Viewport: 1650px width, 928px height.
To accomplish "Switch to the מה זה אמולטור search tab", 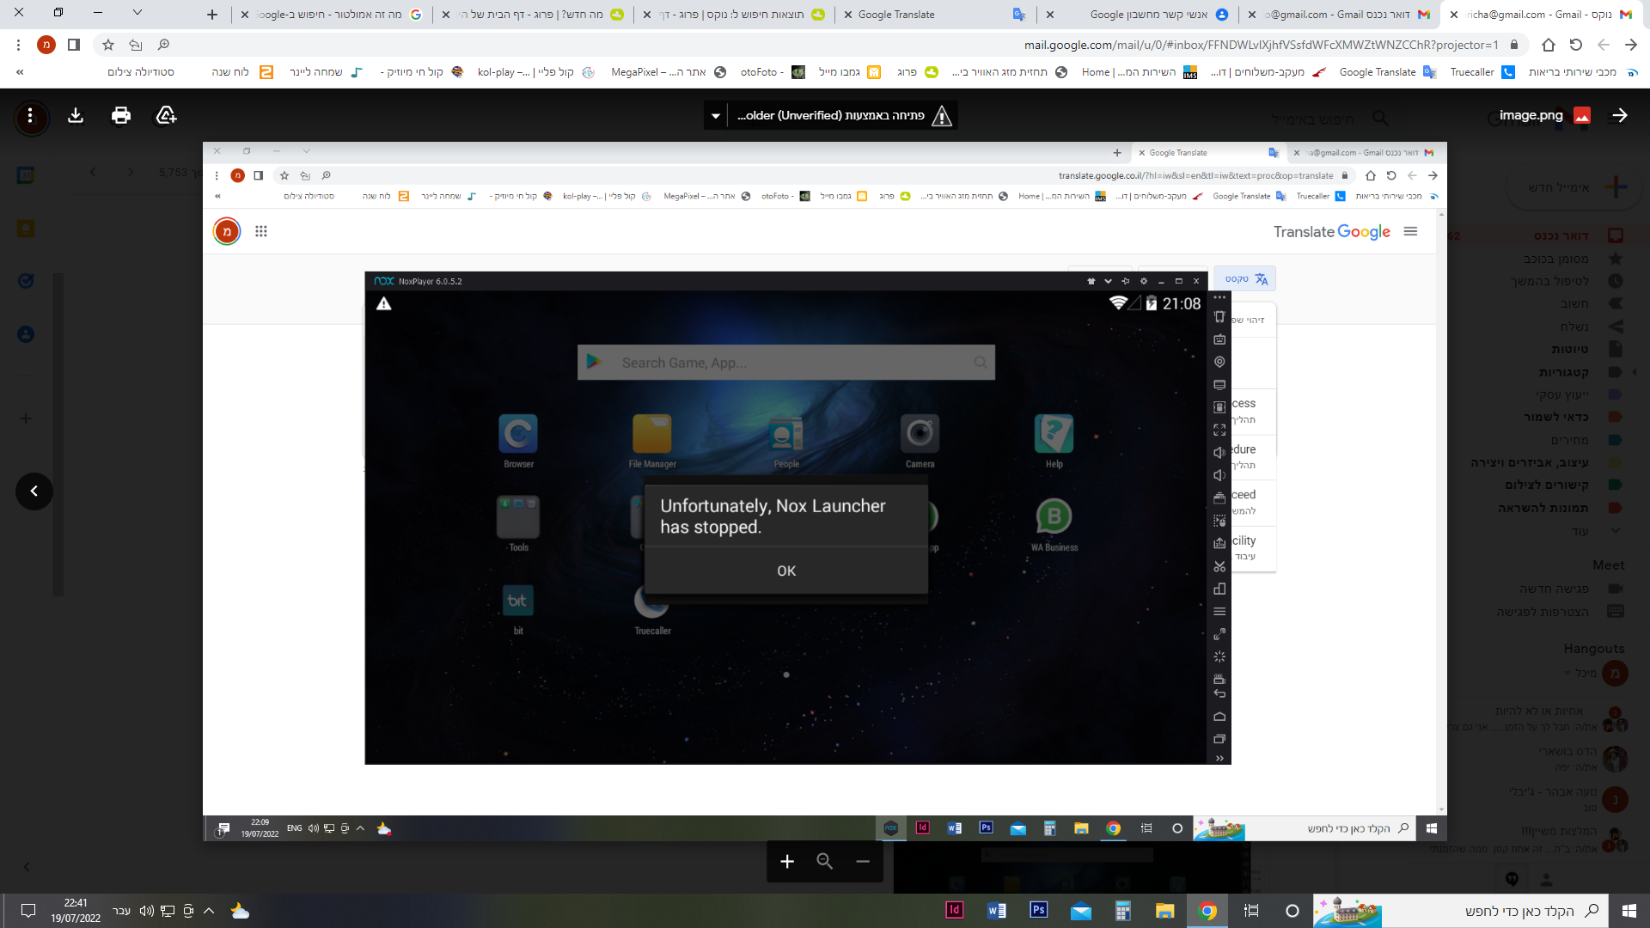I will [x=333, y=15].
